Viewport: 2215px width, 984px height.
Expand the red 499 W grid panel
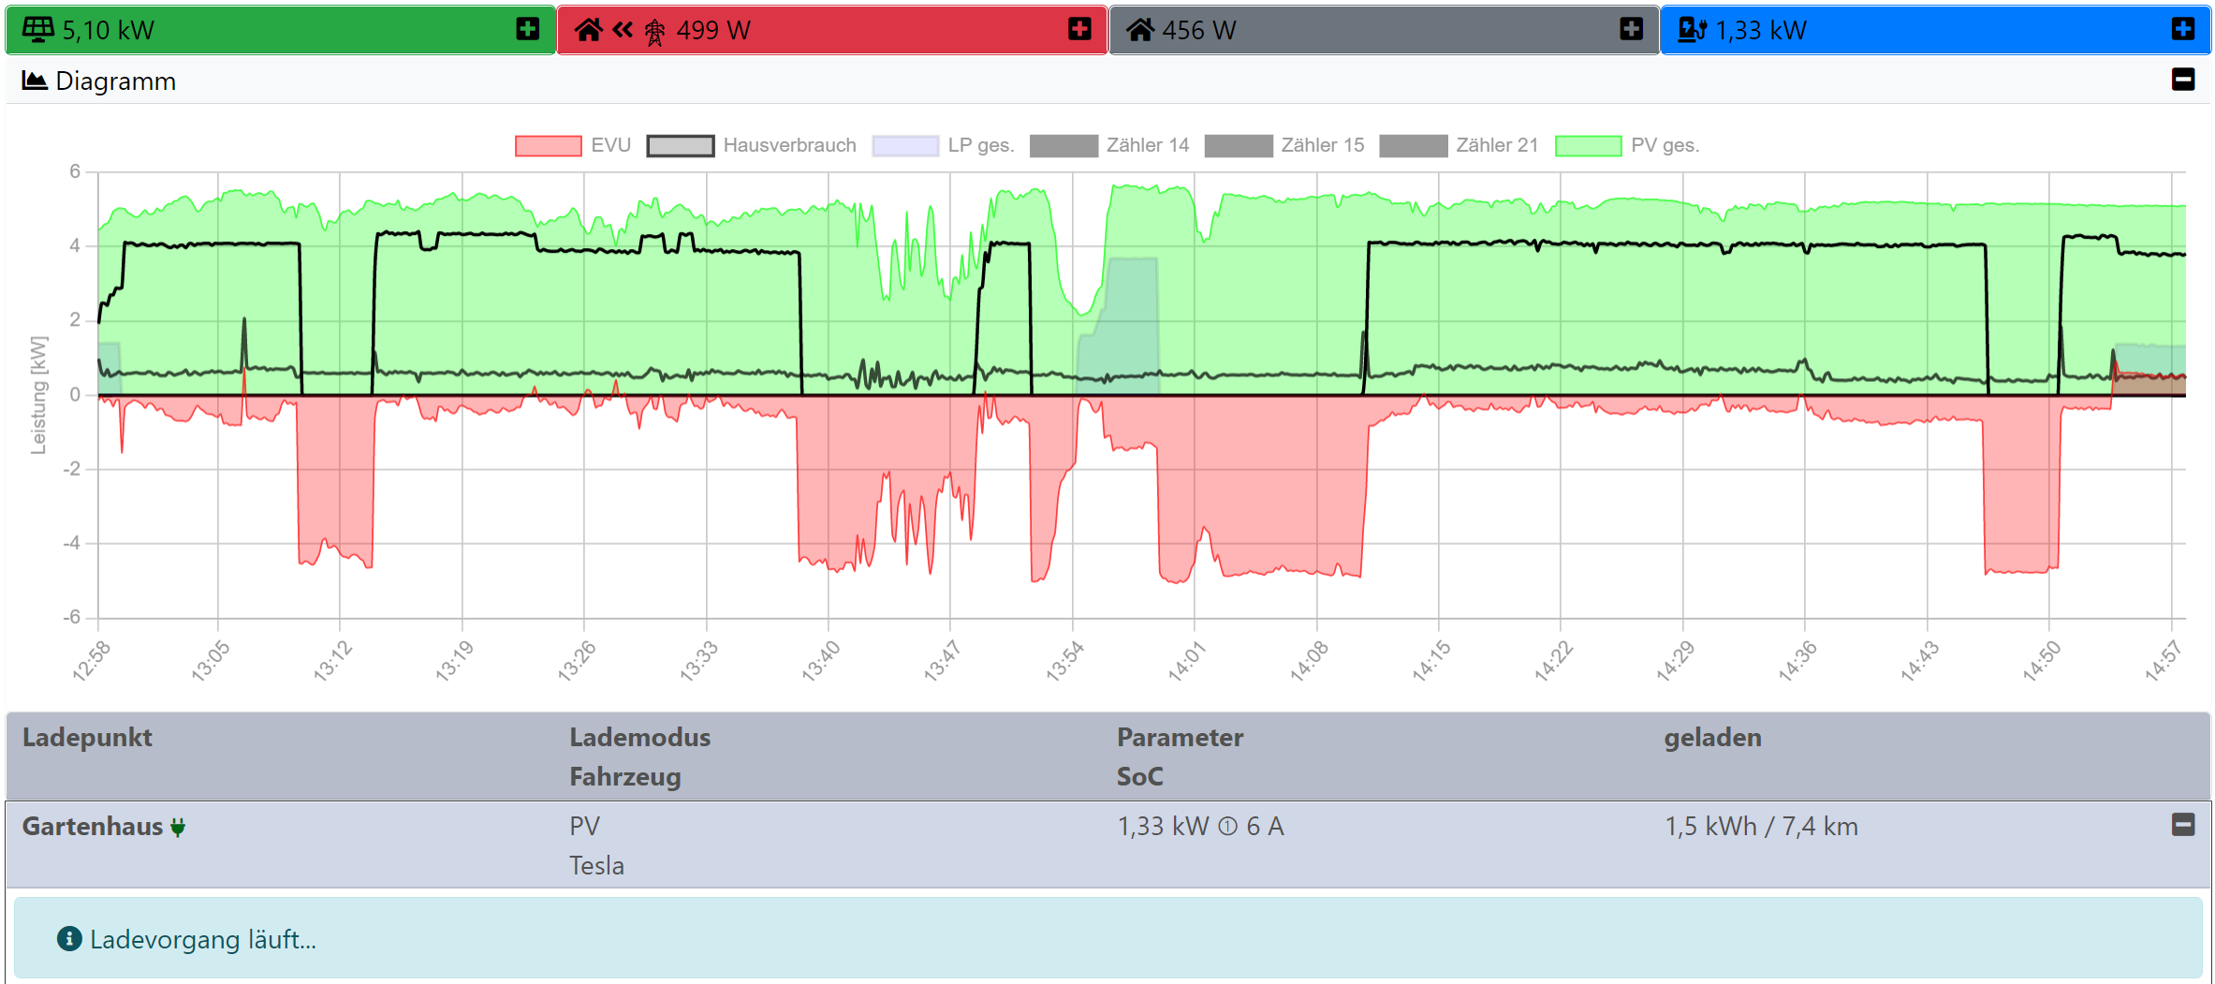(1079, 30)
